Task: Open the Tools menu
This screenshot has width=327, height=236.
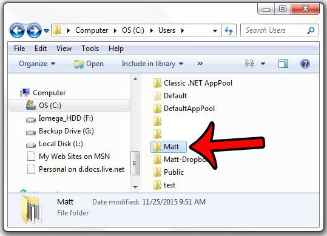Action: click(90, 49)
